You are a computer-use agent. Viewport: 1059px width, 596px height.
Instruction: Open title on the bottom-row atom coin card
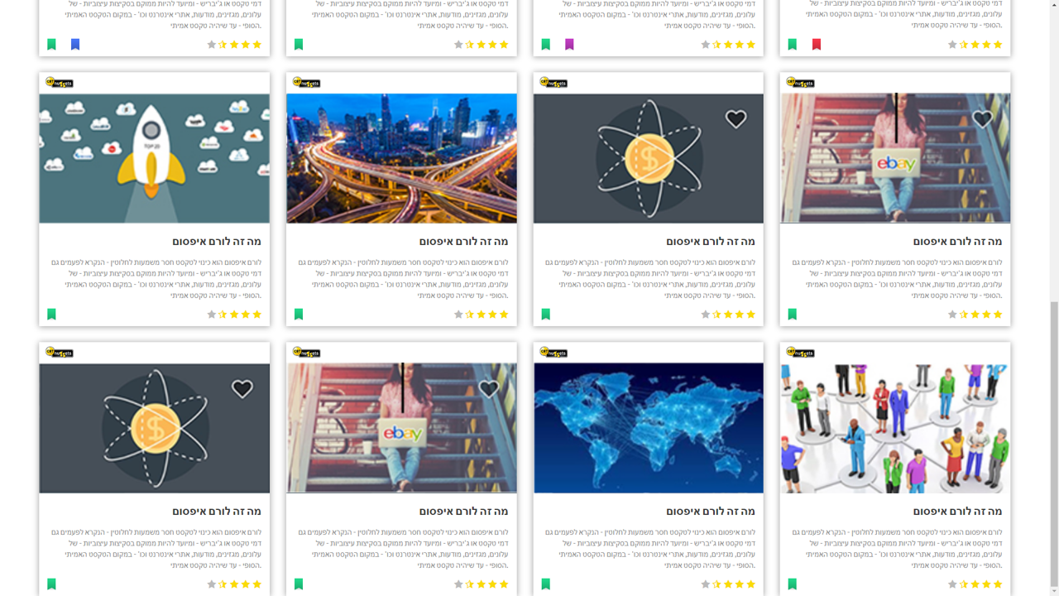pyautogui.click(x=217, y=512)
